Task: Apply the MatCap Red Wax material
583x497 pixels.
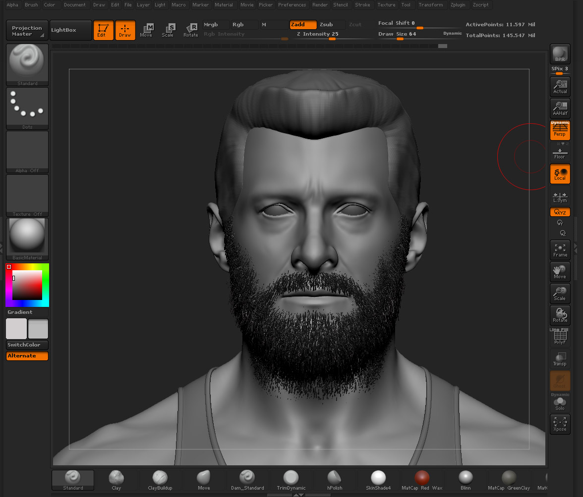Action: tap(422, 480)
